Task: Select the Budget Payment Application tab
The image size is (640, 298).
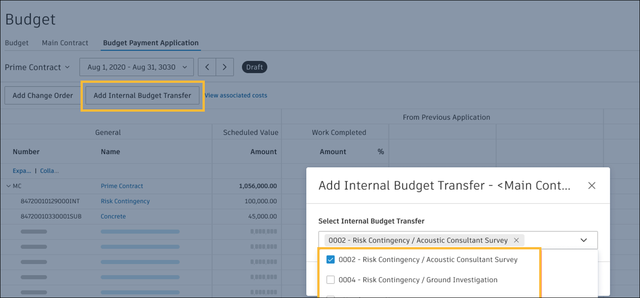Action: click(151, 43)
